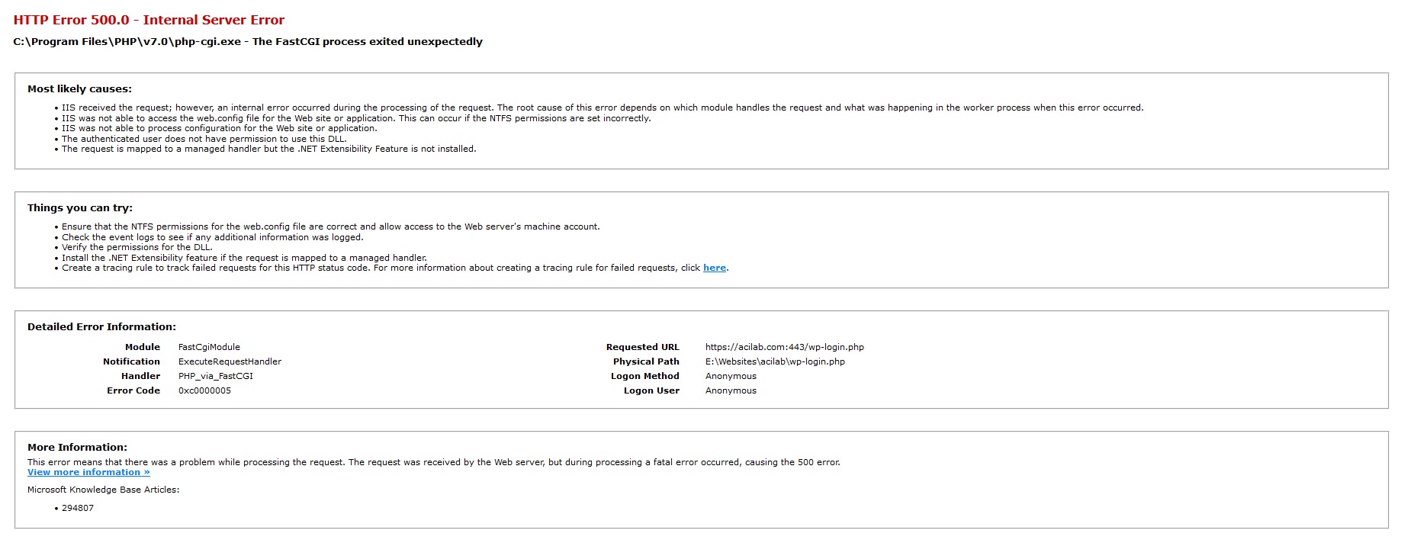The width and height of the screenshot is (1401, 559).
Task: Click the 'Most likely causes:' heading
Action: click(x=79, y=89)
